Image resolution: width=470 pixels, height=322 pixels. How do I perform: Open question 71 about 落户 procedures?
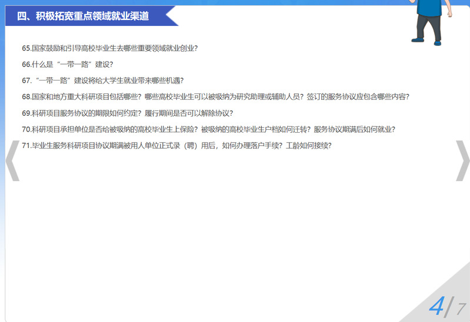(176, 146)
